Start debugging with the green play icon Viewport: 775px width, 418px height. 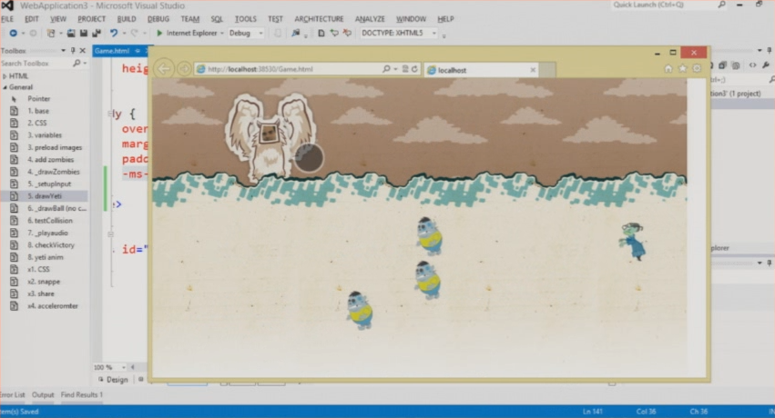(159, 33)
